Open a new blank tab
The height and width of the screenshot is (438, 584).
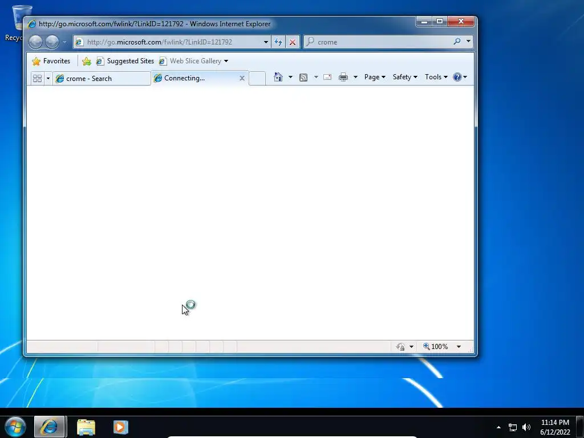257,79
